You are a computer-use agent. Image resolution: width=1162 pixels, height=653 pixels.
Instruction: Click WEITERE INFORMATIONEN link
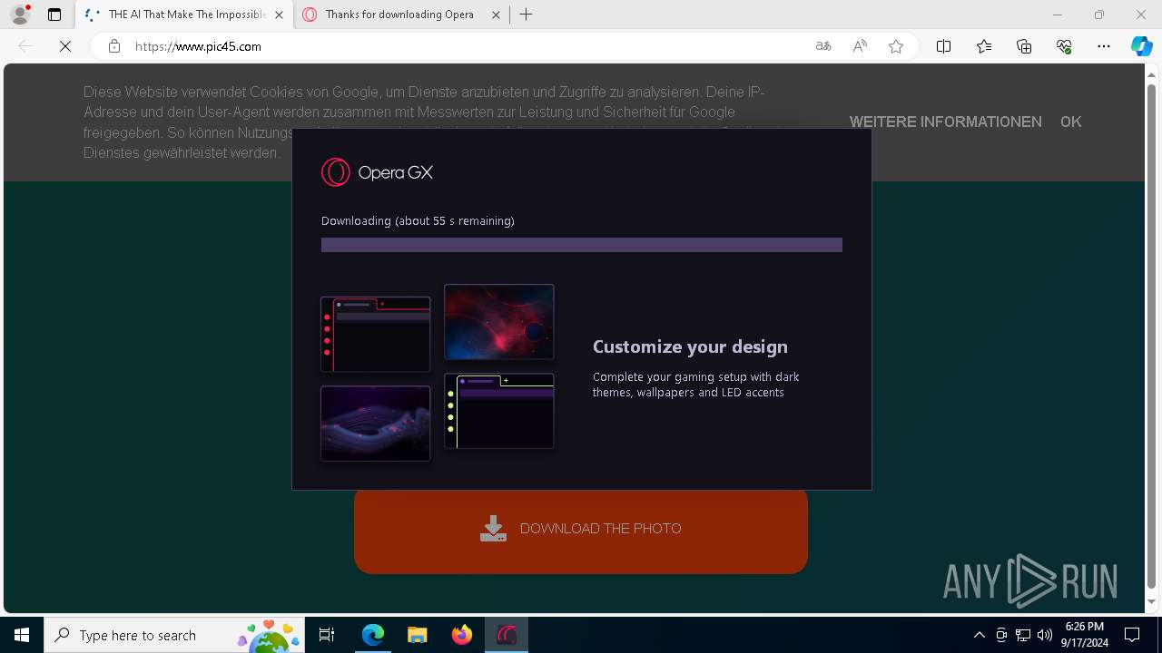(x=945, y=122)
